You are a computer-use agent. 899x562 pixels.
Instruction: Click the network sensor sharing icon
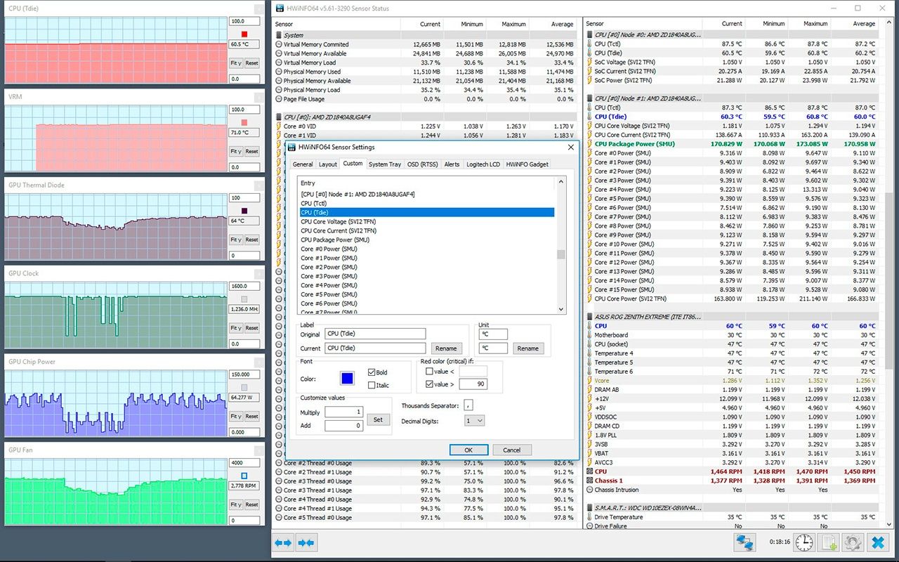[744, 542]
